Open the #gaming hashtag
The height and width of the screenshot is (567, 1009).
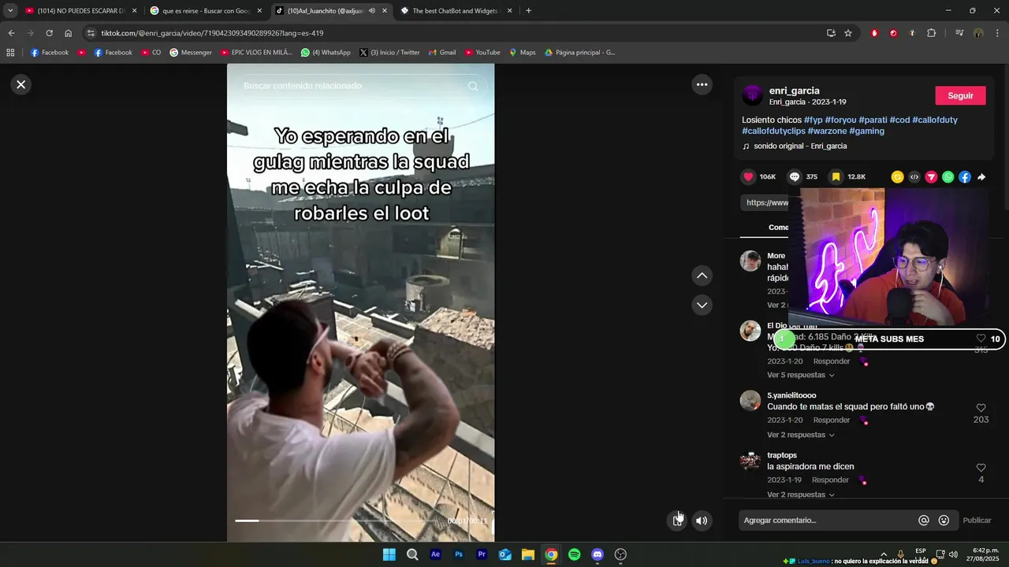point(866,131)
